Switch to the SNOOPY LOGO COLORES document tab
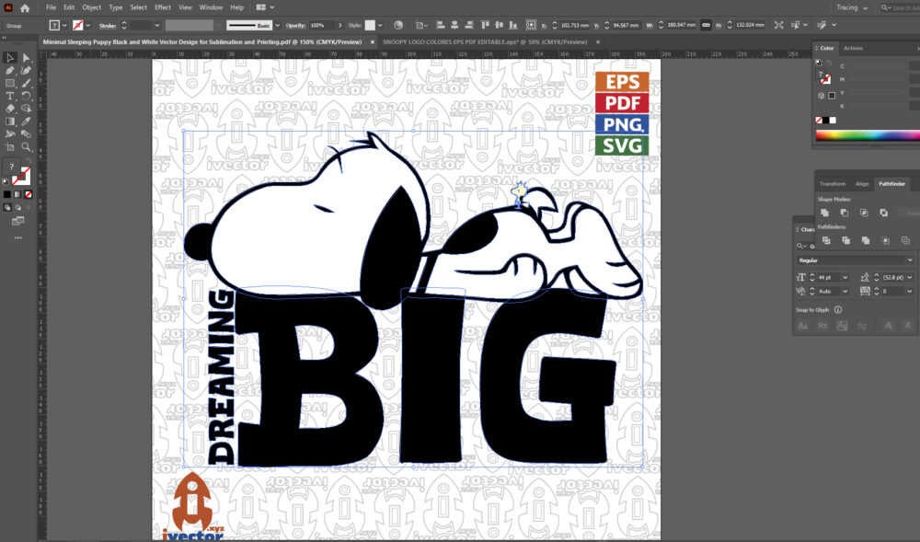This screenshot has height=542, width=920. pos(485,42)
